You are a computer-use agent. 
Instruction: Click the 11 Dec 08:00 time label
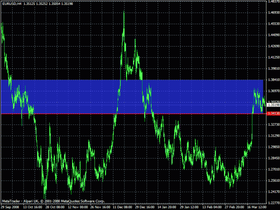coord(122,207)
